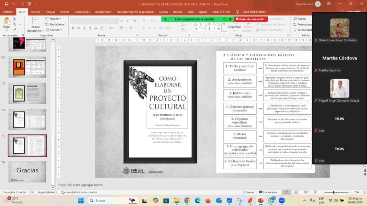Switch to the Insertar tab
This screenshot has height=206, width=367.
tap(35, 12)
